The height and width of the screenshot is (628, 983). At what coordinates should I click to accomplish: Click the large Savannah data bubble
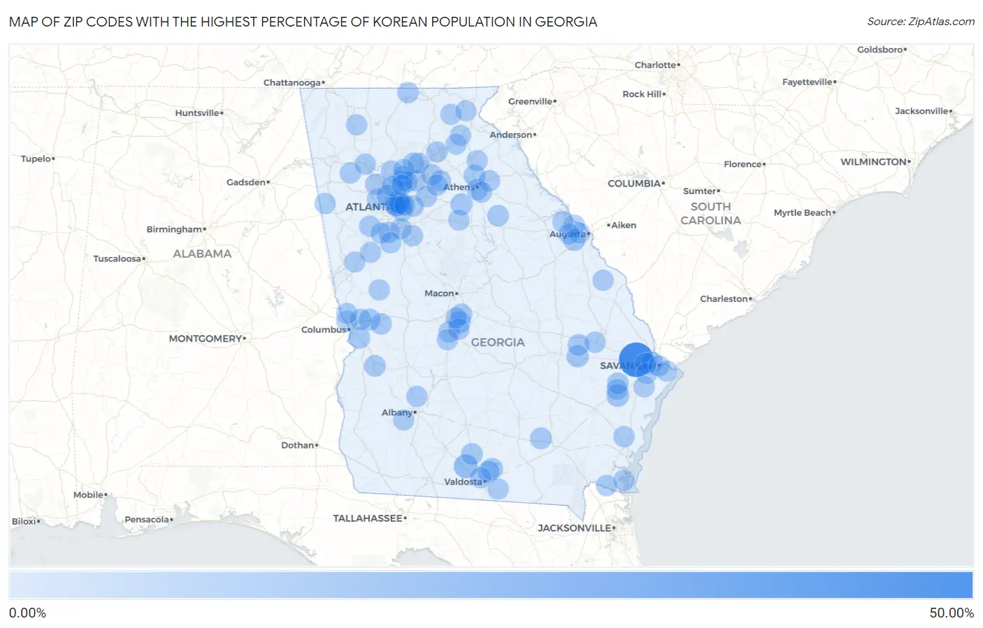(x=636, y=359)
